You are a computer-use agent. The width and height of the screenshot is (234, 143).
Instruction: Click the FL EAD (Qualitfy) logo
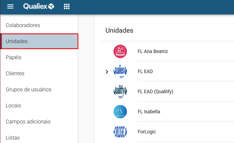120,92
